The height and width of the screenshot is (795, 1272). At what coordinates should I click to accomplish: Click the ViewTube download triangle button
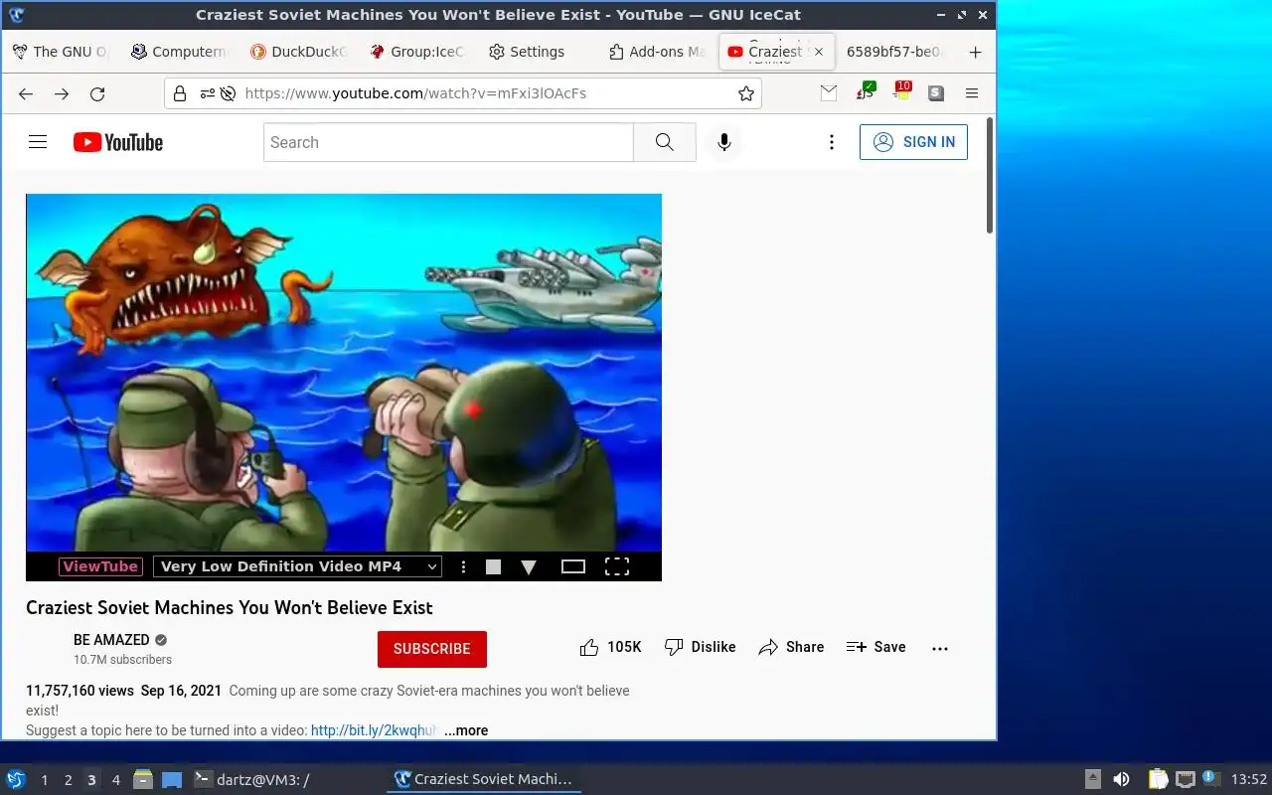pyautogui.click(x=529, y=567)
